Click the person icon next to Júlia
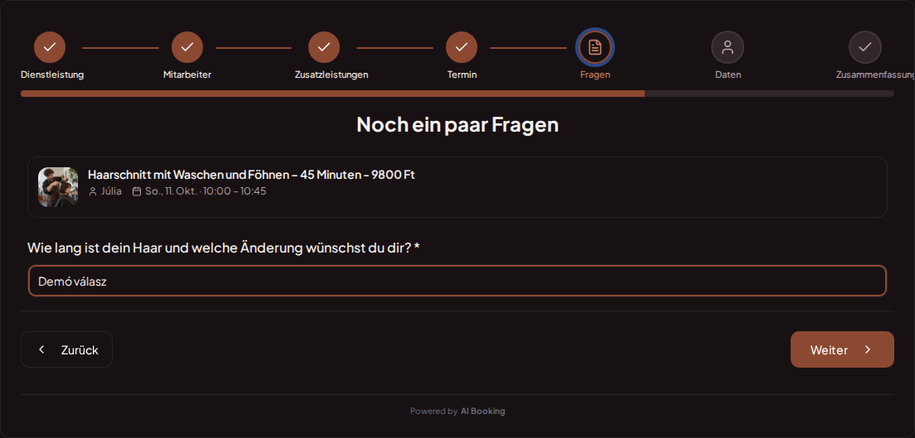915x438 pixels. click(x=93, y=191)
